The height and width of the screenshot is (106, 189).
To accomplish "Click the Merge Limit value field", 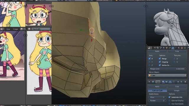I will click(x=167, y=69).
